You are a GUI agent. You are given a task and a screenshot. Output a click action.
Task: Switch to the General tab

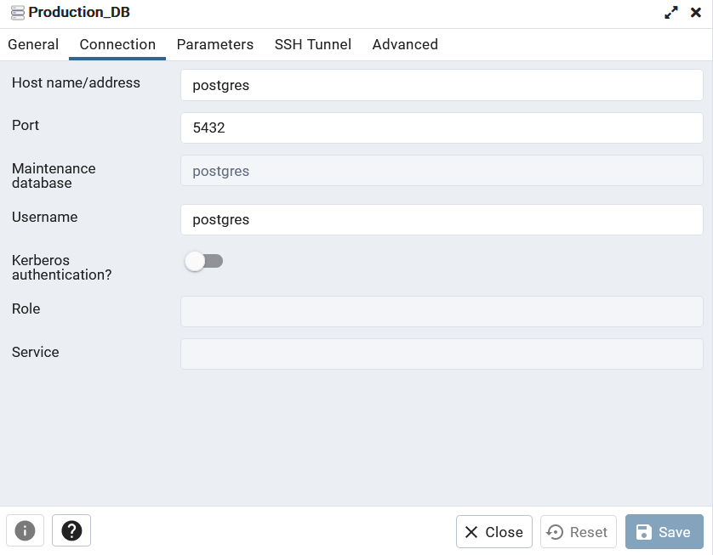point(33,44)
